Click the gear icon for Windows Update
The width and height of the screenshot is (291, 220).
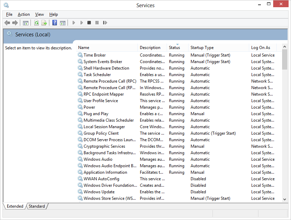click(80, 192)
